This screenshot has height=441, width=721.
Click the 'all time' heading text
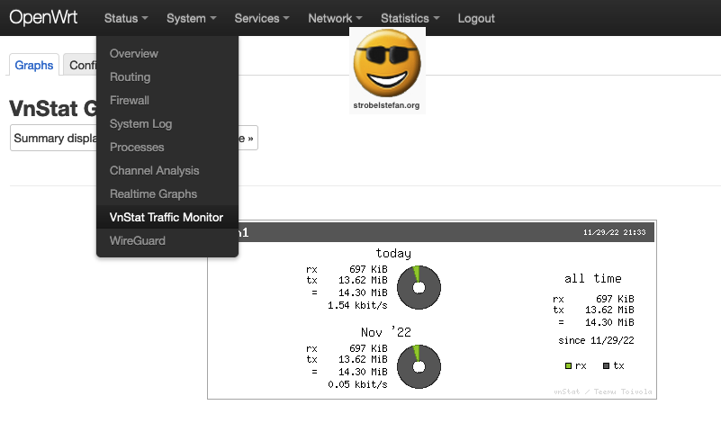[x=592, y=279]
